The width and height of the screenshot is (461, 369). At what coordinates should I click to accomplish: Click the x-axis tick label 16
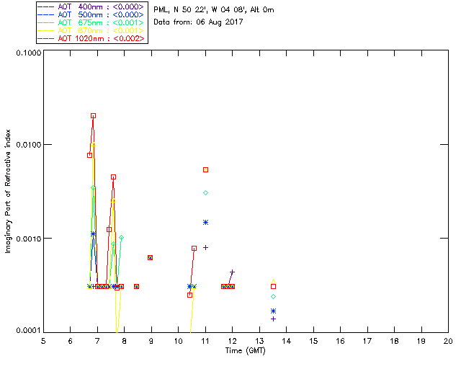tap(341, 341)
